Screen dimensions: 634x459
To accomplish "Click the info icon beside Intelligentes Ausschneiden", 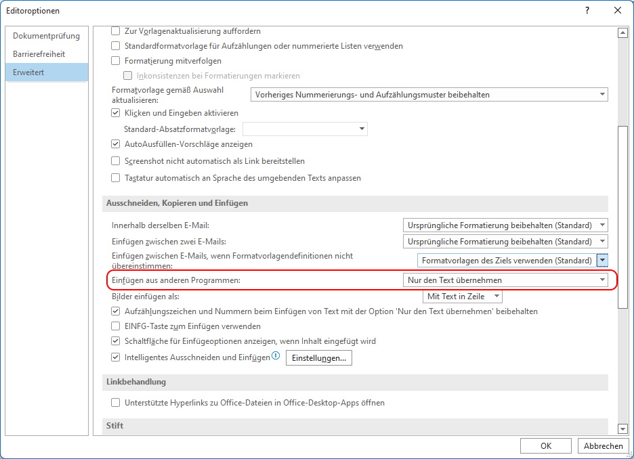I will coord(276,355).
